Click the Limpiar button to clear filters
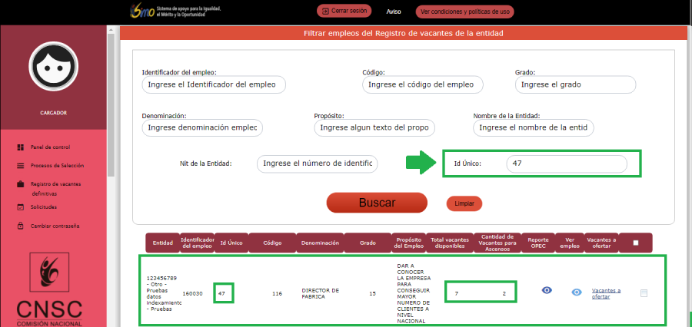This screenshot has height=327, width=692. click(464, 203)
